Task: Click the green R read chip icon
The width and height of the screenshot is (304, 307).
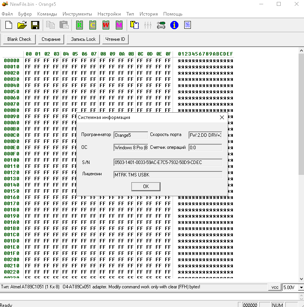Action: coord(80,25)
